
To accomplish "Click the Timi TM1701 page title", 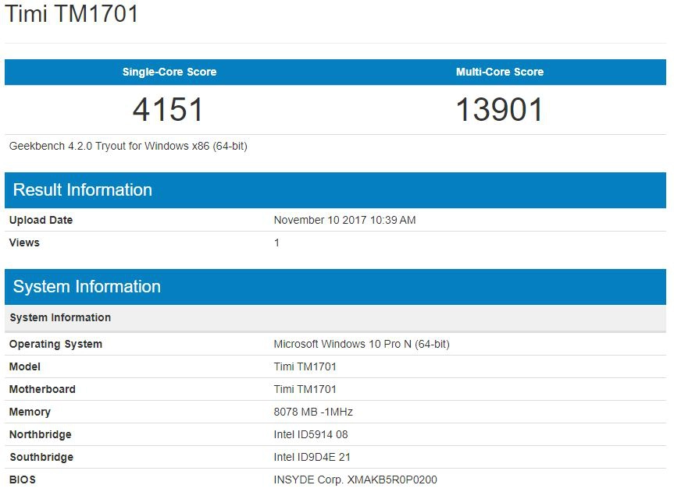I will click(x=72, y=13).
